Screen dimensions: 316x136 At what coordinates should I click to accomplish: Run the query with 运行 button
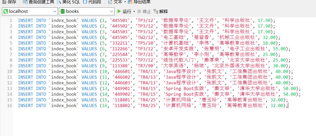124,12
